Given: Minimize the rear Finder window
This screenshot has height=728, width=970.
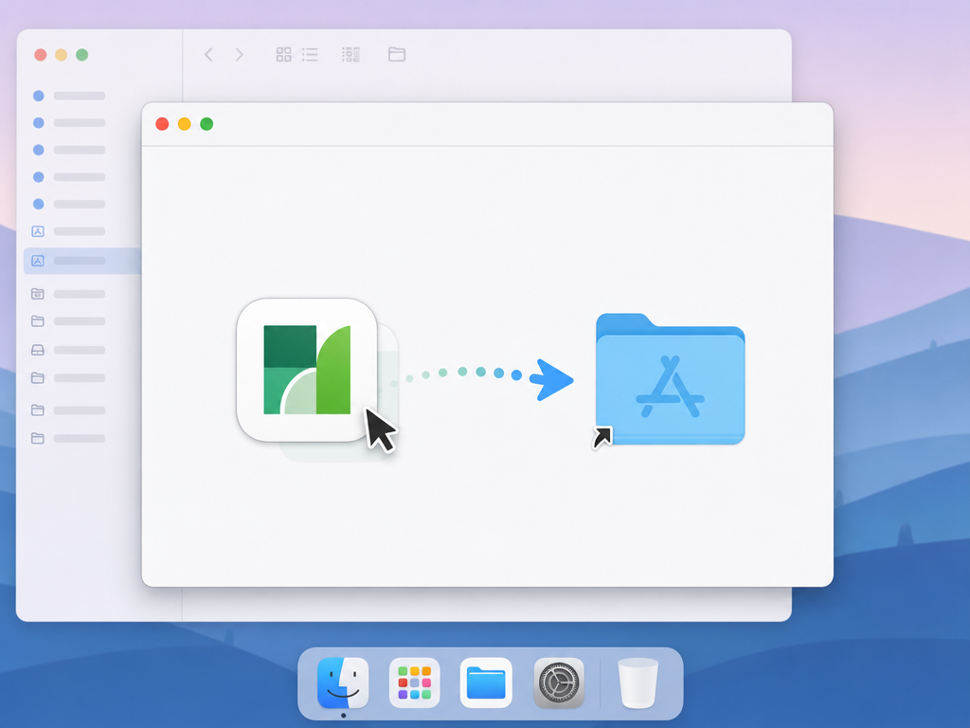Looking at the screenshot, I should click(62, 54).
